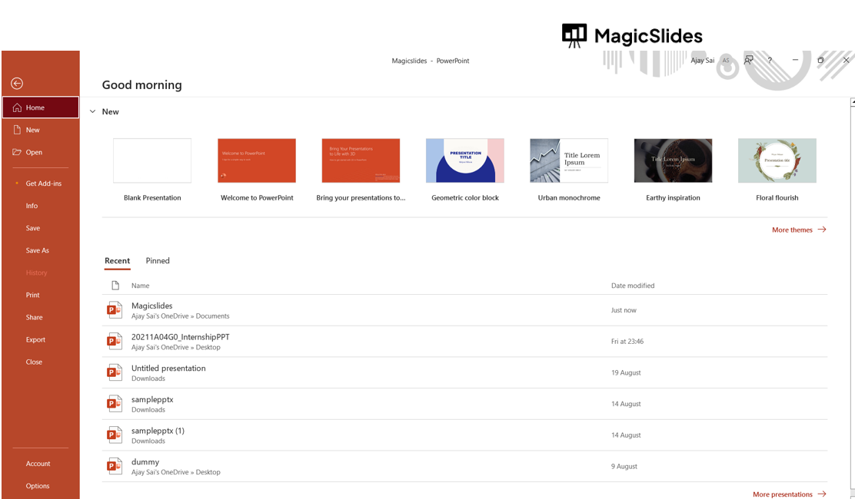Open the Magicslides recent file
This screenshot has height=499, width=855.
[464, 310]
